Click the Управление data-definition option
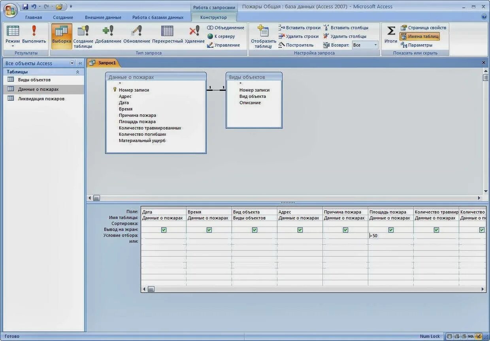Screen dimensions: 490x341 click(224, 45)
